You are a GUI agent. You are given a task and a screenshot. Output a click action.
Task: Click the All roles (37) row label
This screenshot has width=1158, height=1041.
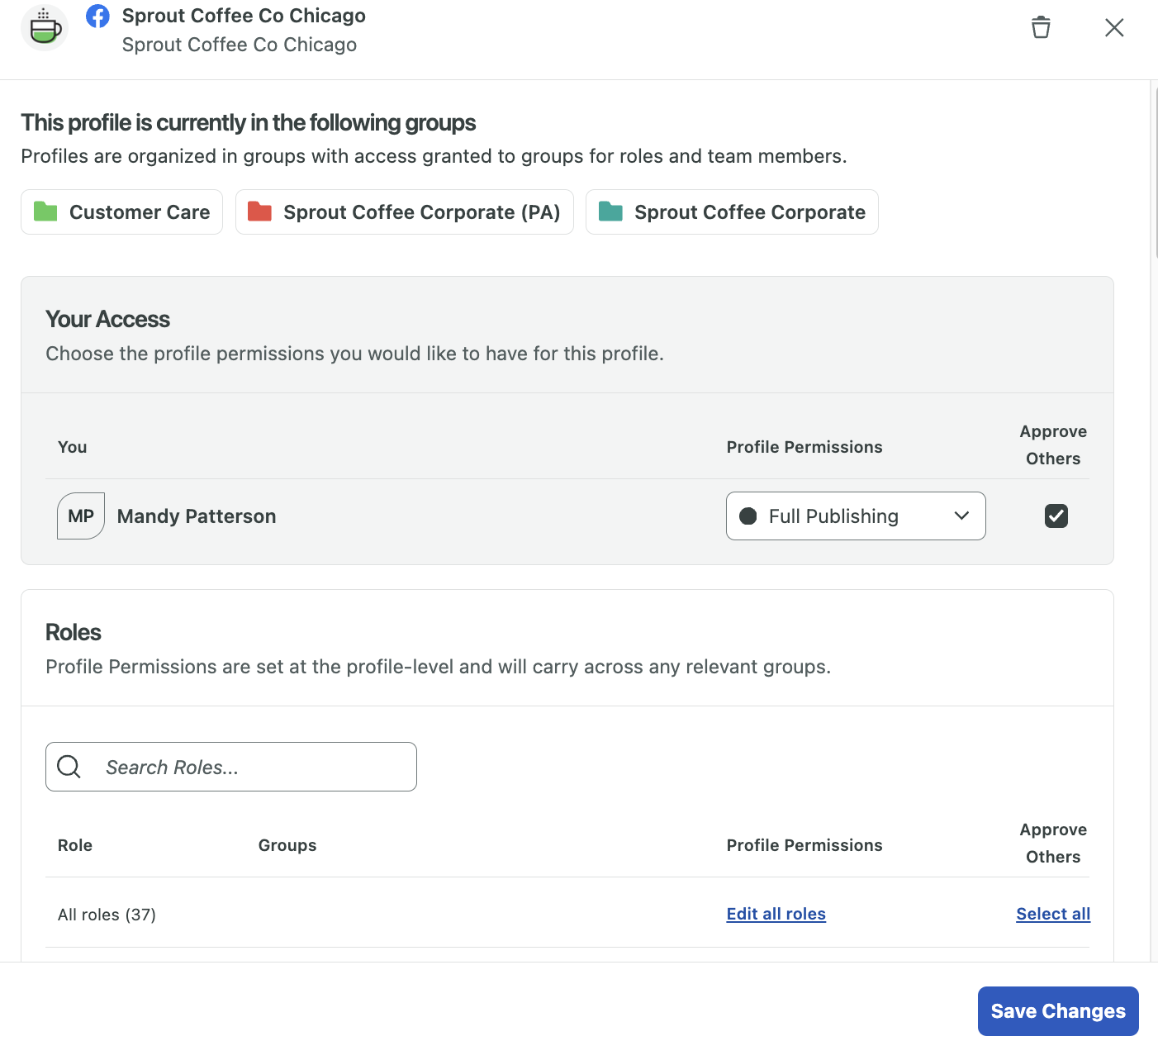[107, 915]
